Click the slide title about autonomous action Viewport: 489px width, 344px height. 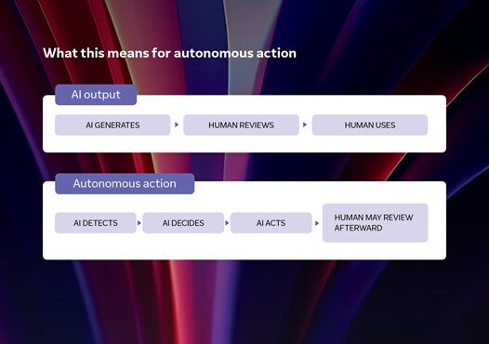click(x=169, y=53)
